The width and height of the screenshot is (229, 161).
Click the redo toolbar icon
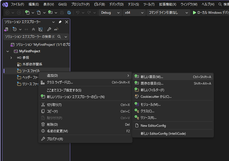click(x=89, y=13)
